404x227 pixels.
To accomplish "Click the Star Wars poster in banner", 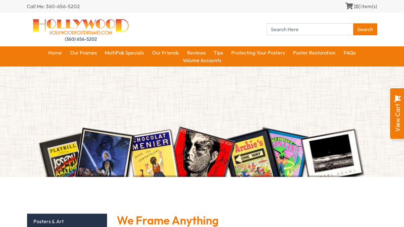I will (105, 153).
